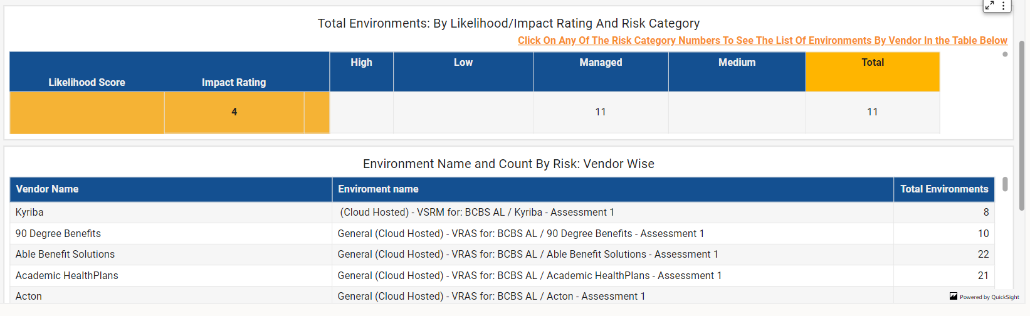Select the Acton vendor cell

click(171, 296)
